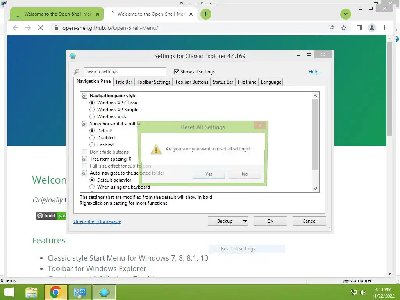Open the Open-Shell taskbar icon
Screen dimensions: 400x300
[104, 292]
